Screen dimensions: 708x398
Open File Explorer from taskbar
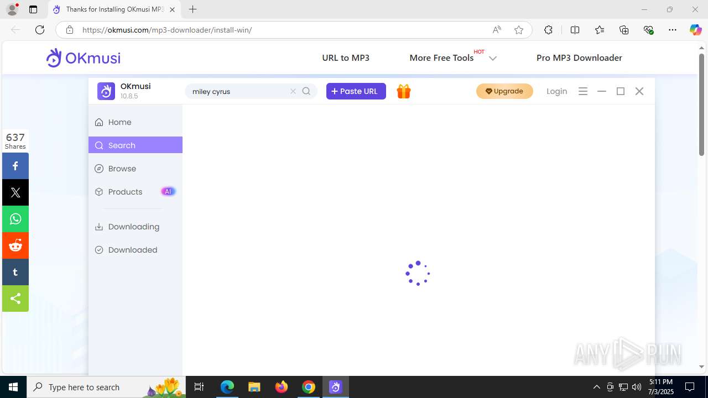(254, 387)
